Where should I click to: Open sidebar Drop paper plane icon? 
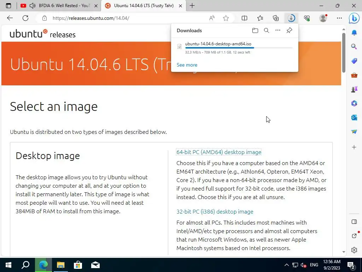point(354,132)
